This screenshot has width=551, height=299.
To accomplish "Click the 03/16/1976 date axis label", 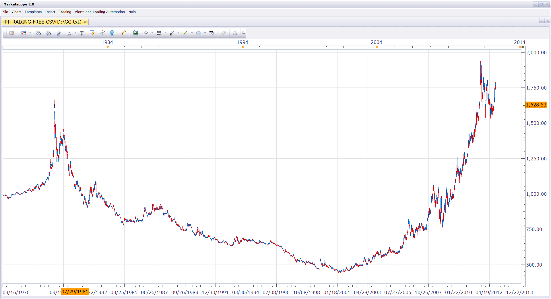I will coord(16,292).
